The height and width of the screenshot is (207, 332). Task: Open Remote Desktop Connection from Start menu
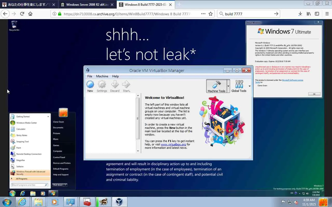30,154
